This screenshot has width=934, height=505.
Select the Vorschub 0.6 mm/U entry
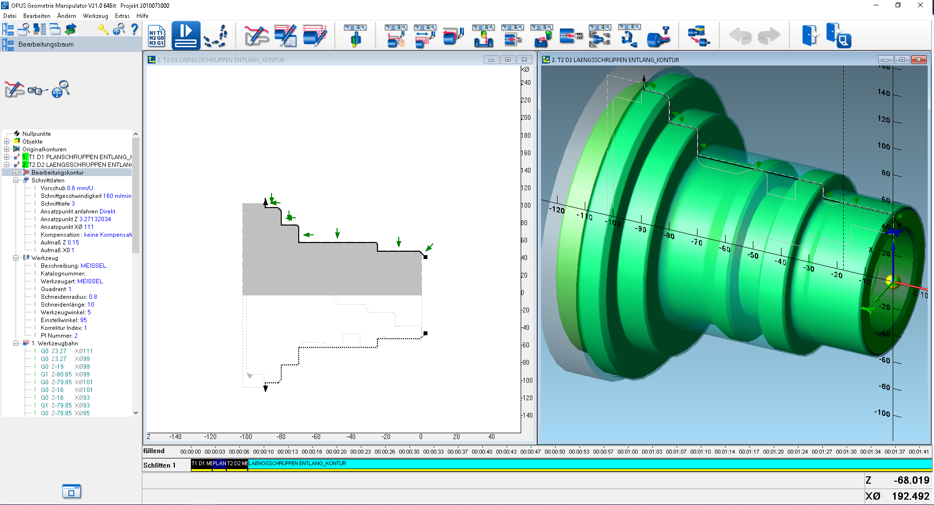(67, 188)
